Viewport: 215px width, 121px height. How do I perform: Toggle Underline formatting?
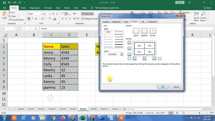click(x=36, y=18)
